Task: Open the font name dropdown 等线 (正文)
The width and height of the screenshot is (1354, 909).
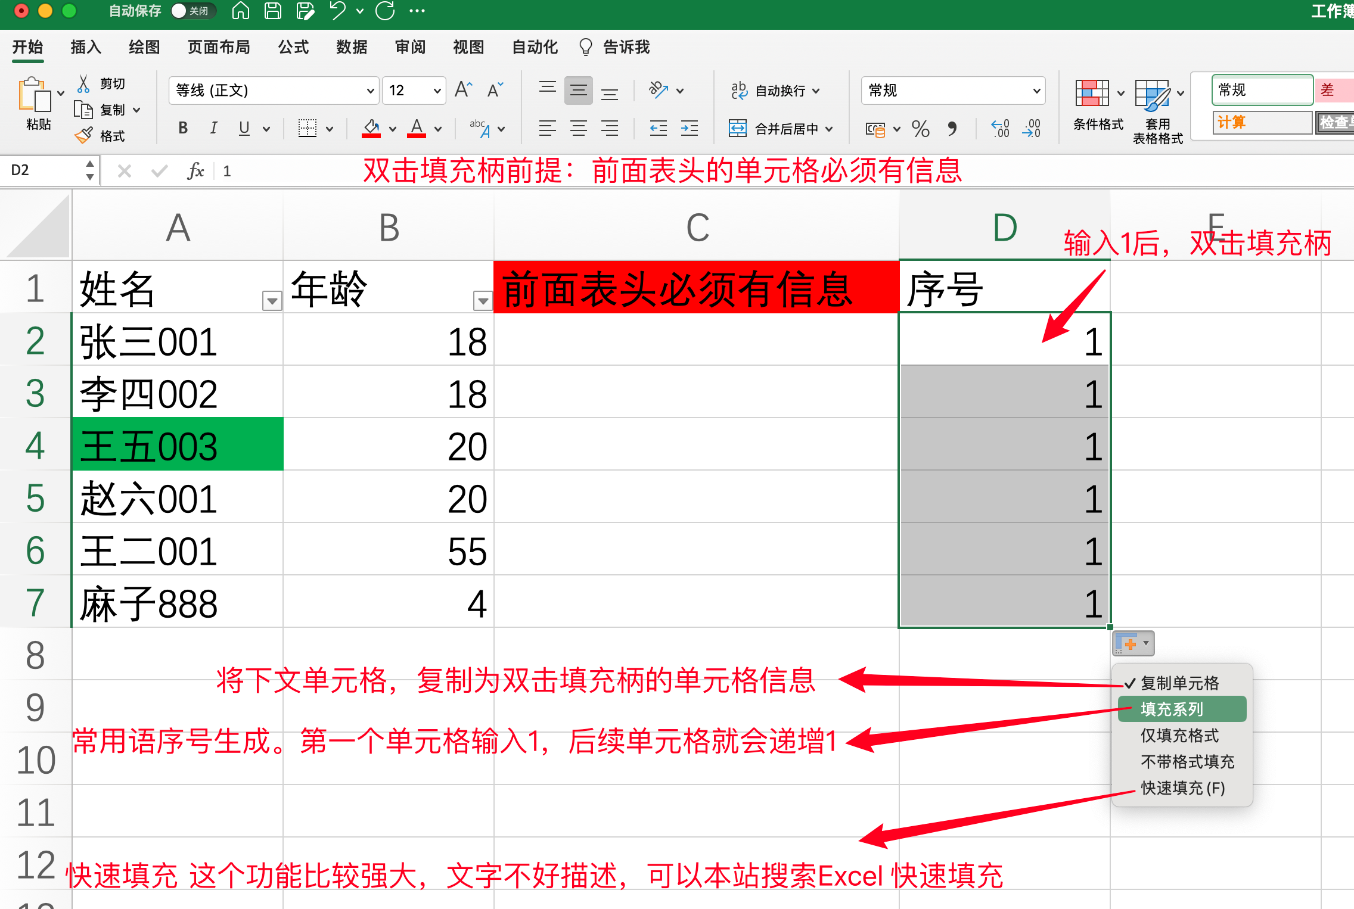Action: 371,91
